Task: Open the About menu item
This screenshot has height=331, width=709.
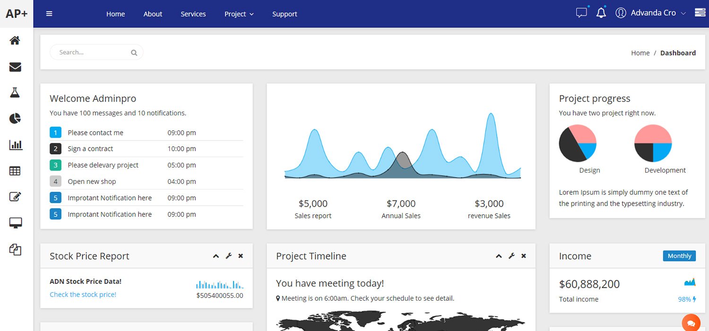Action: 153,14
